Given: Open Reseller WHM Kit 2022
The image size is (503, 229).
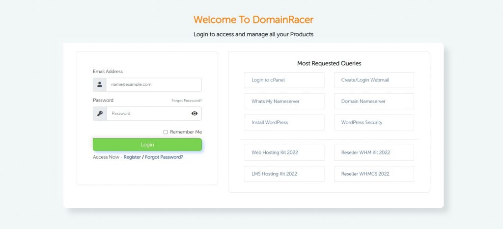Looking at the screenshot, I should (374, 153).
